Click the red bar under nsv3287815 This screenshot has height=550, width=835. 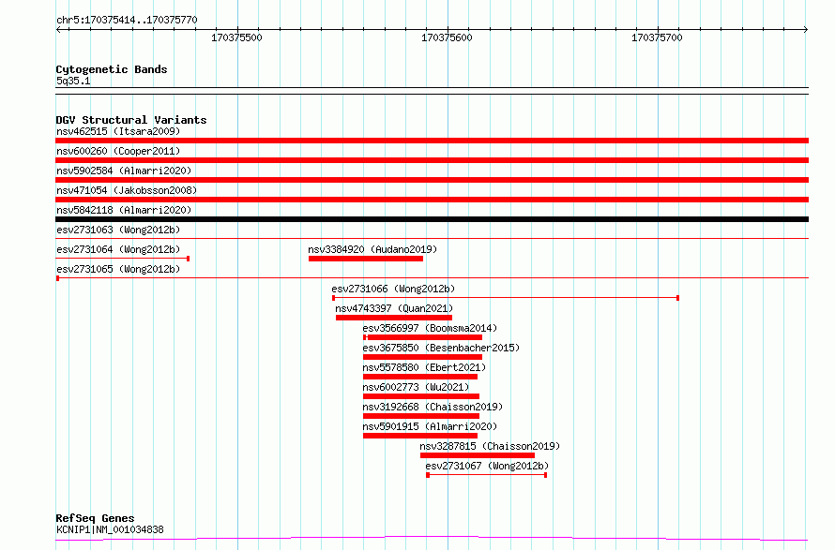coord(478,455)
